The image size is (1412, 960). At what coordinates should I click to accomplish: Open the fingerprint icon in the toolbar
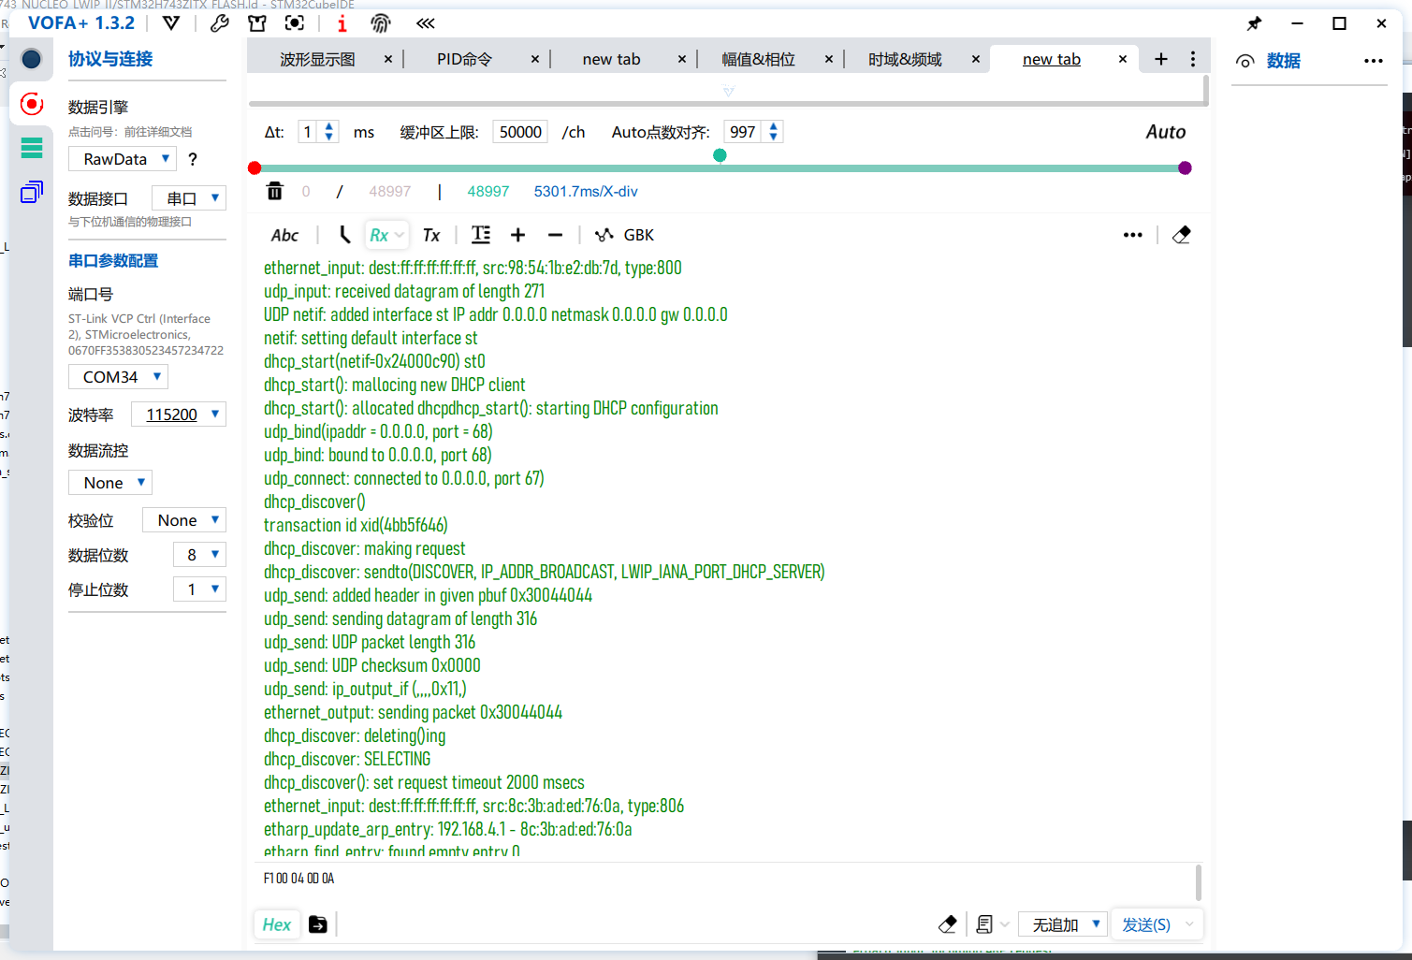coord(380,22)
